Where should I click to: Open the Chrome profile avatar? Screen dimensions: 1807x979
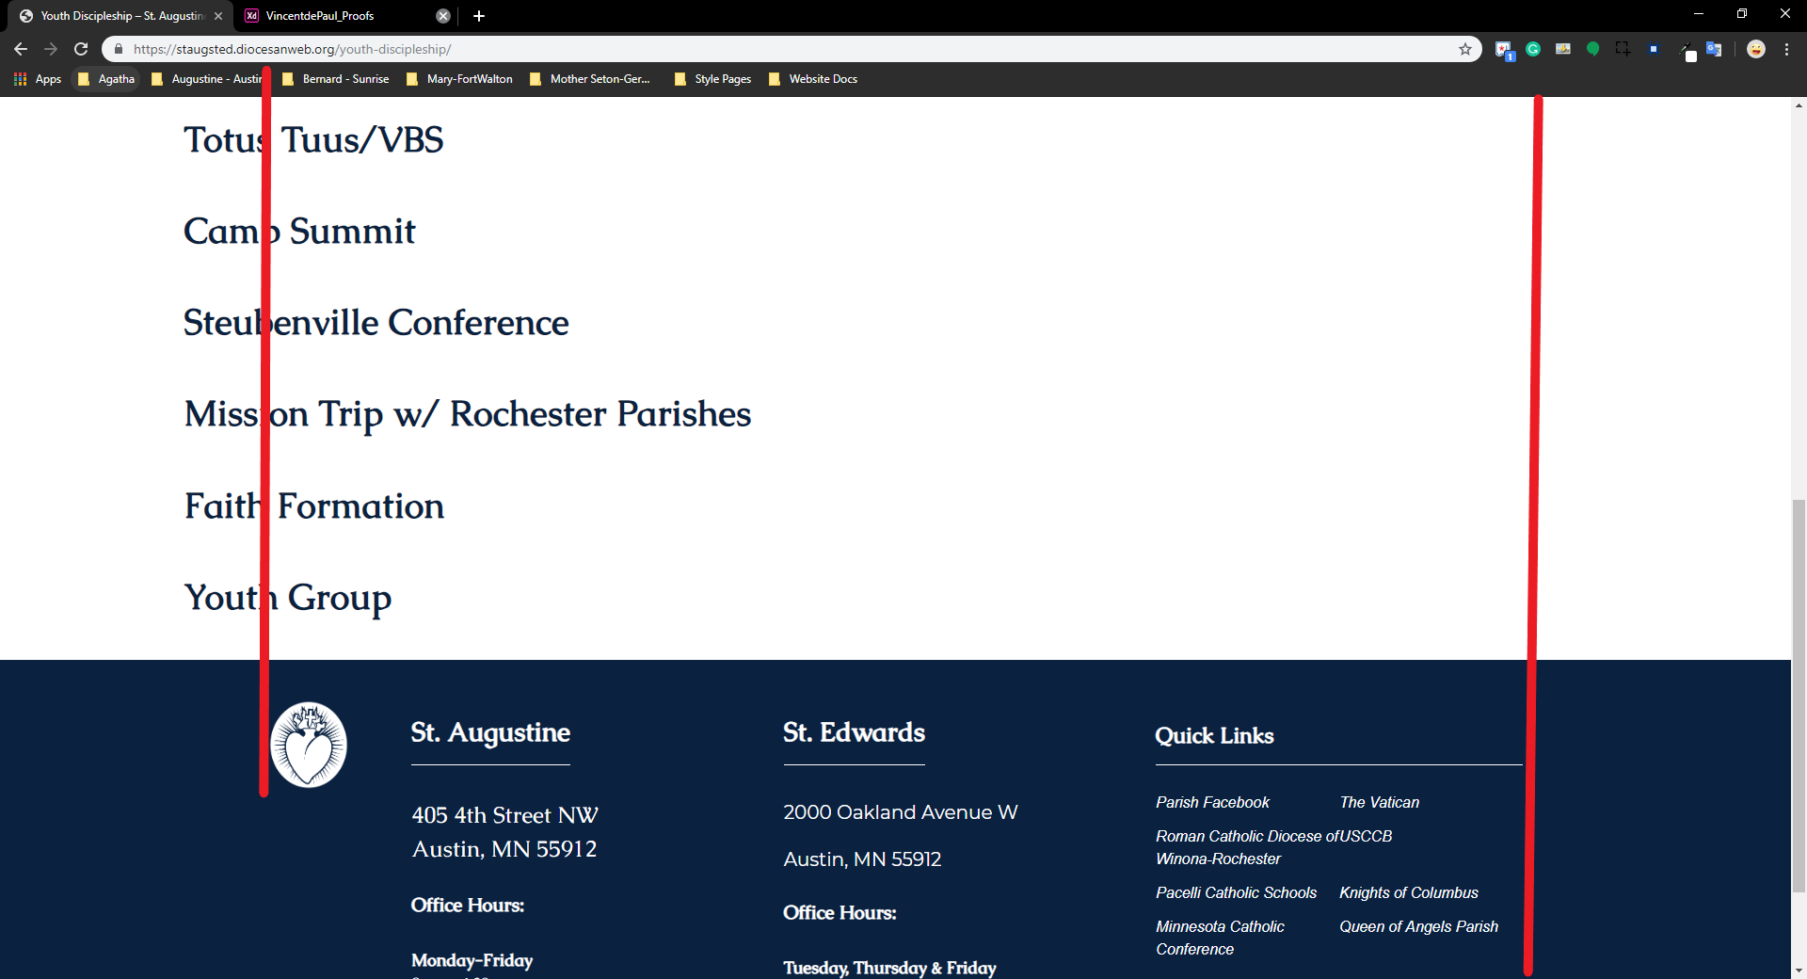(1755, 49)
